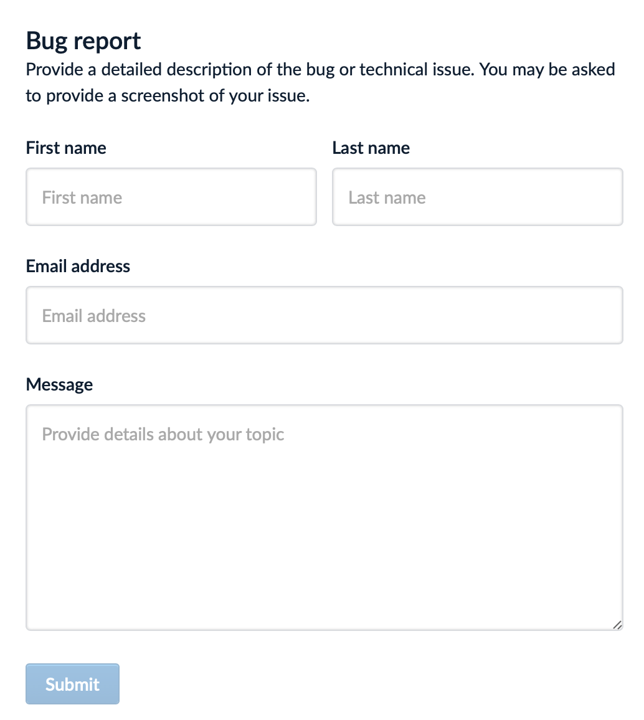The image size is (644, 720).
Task: Click the "Last name" field label
Action: coord(371,148)
